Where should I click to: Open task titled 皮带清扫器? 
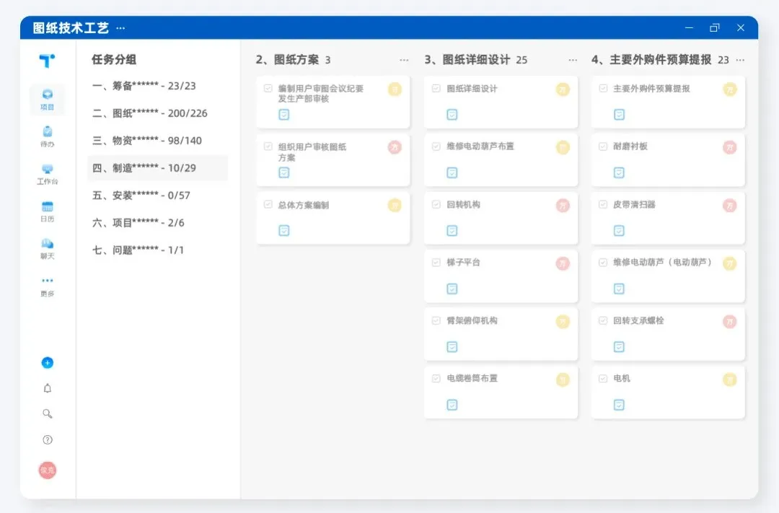click(x=634, y=204)
